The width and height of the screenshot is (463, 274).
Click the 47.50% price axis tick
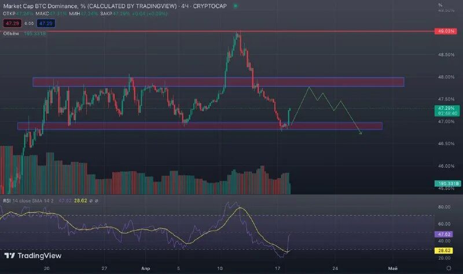click(x=446, y=99)
